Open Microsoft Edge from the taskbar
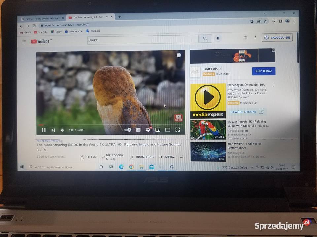317x237 pixels. [x=121, y=167]
